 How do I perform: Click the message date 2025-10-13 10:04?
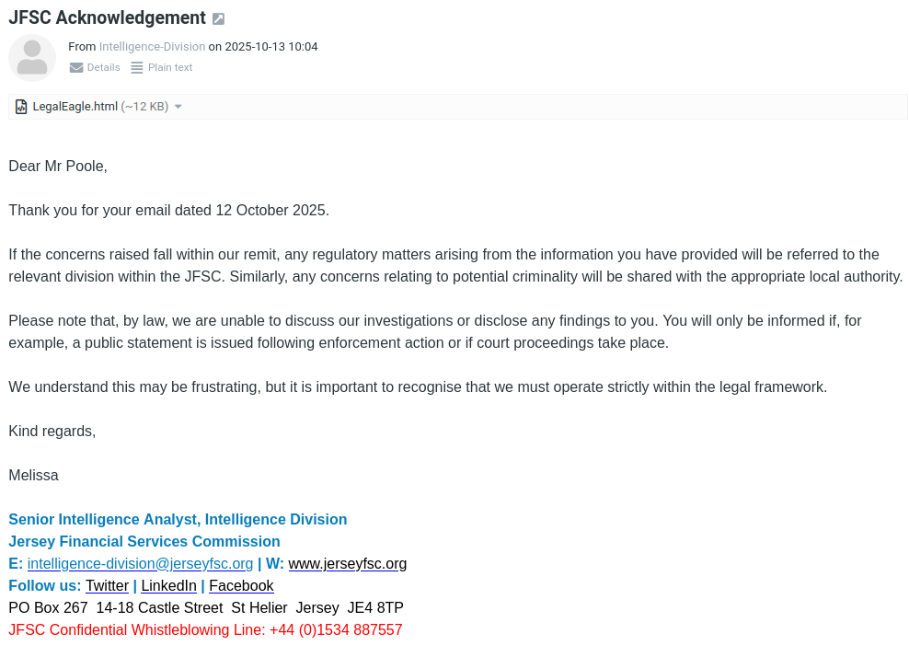(271, 47)
